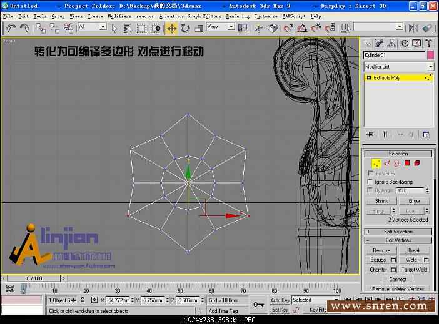Open the Modifier List dropdown

pyautogui.click(x=398, y=67)
